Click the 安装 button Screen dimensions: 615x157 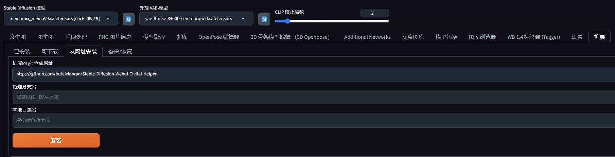point(56,140)
